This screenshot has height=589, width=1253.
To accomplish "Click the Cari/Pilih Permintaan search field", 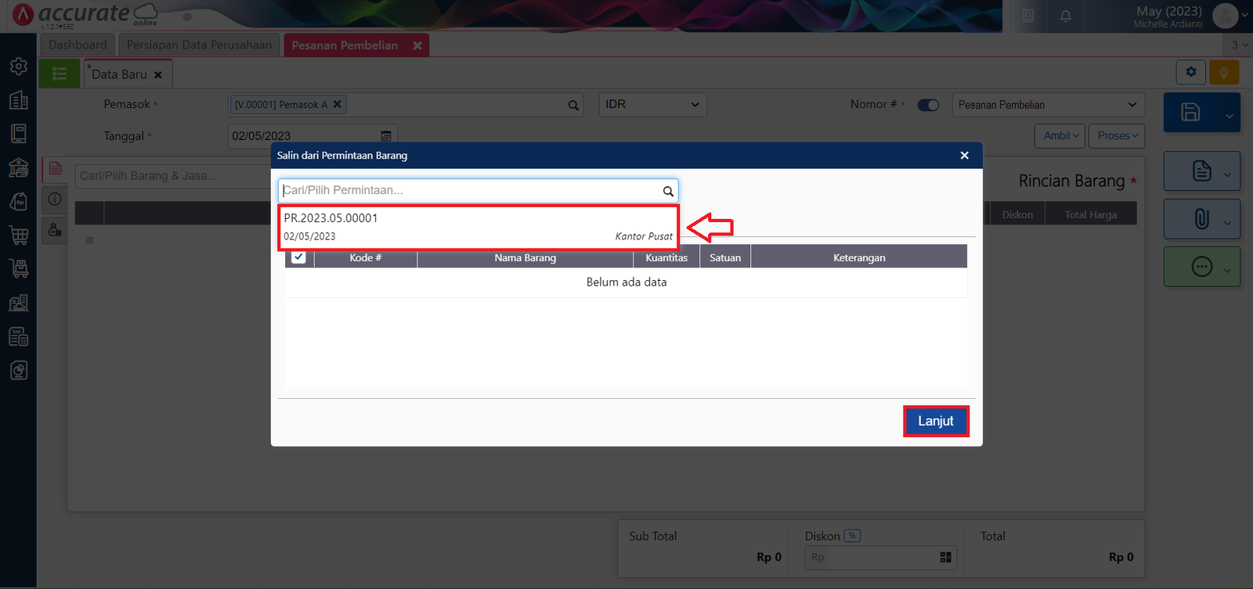I will tap(470, 191).
